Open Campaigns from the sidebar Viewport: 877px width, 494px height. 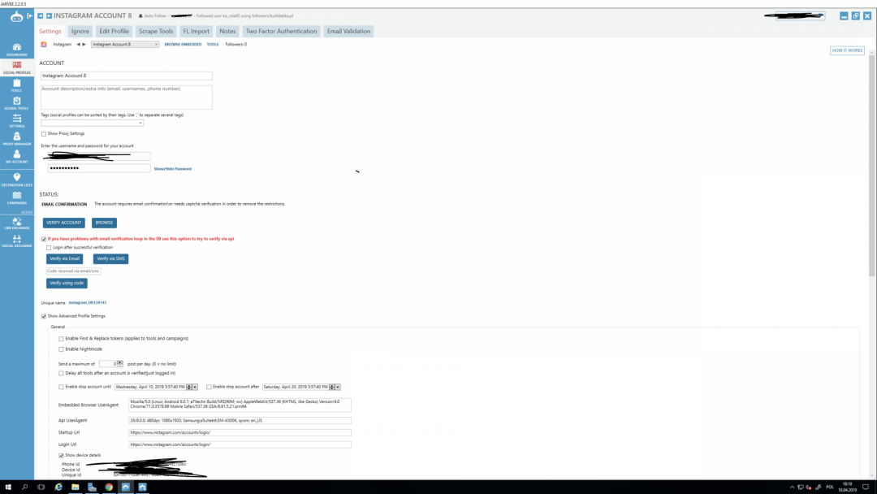pos(16,197)
